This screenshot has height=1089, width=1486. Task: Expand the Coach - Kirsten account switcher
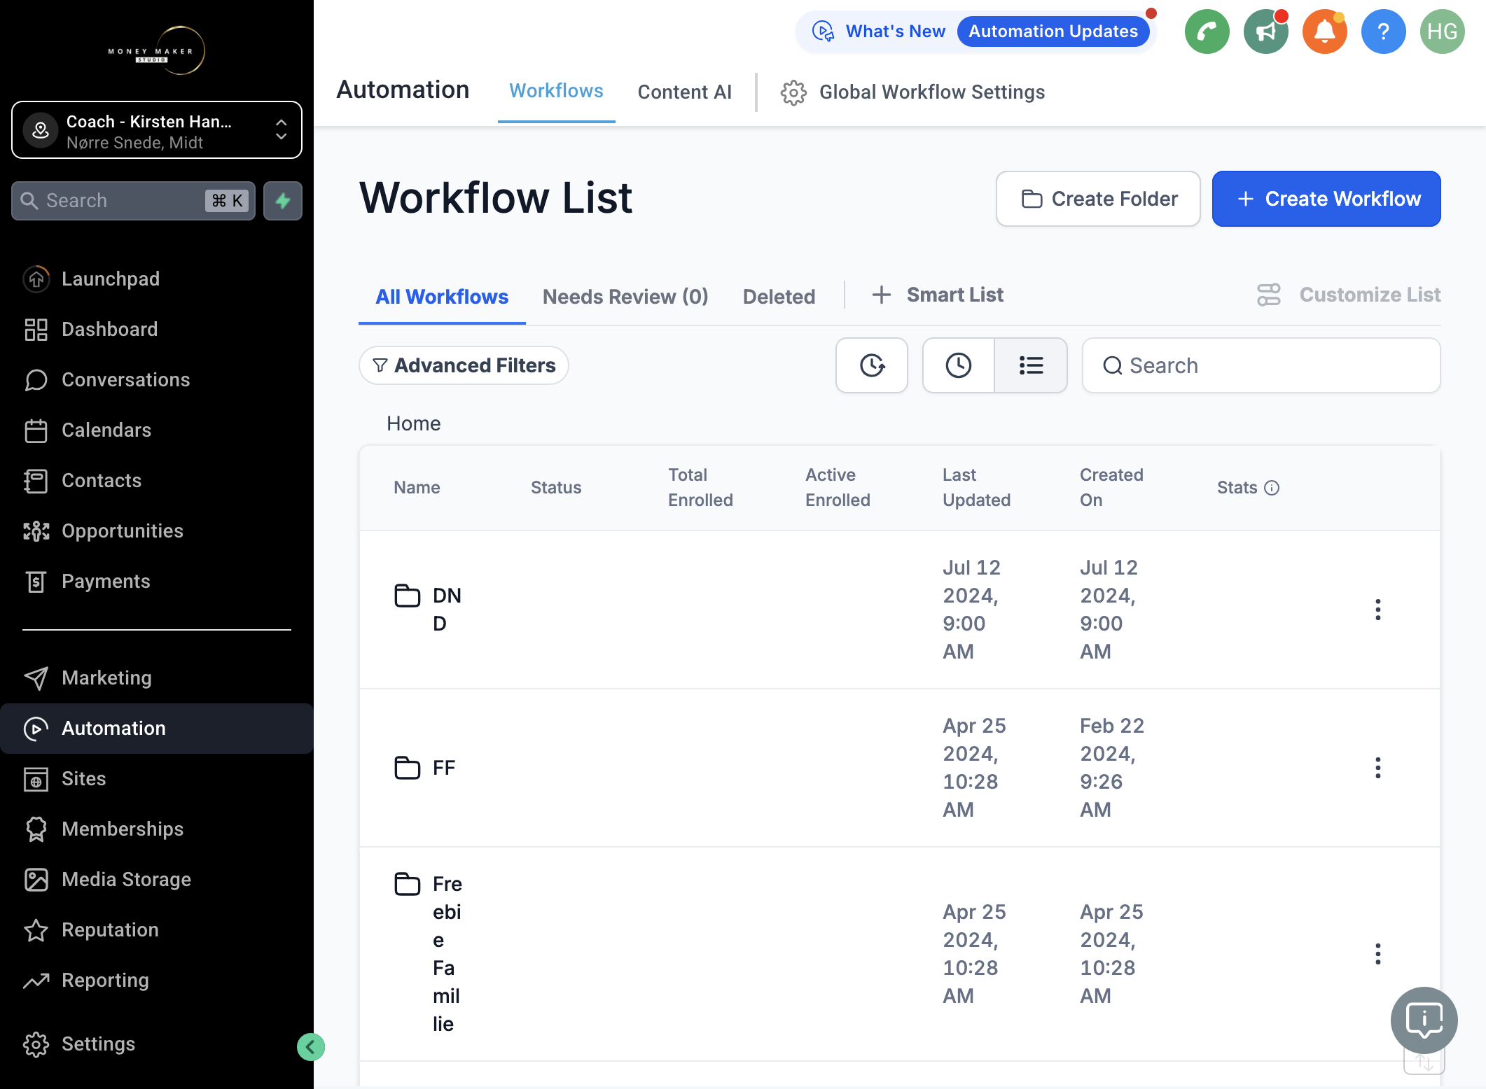tap(157, 130)
